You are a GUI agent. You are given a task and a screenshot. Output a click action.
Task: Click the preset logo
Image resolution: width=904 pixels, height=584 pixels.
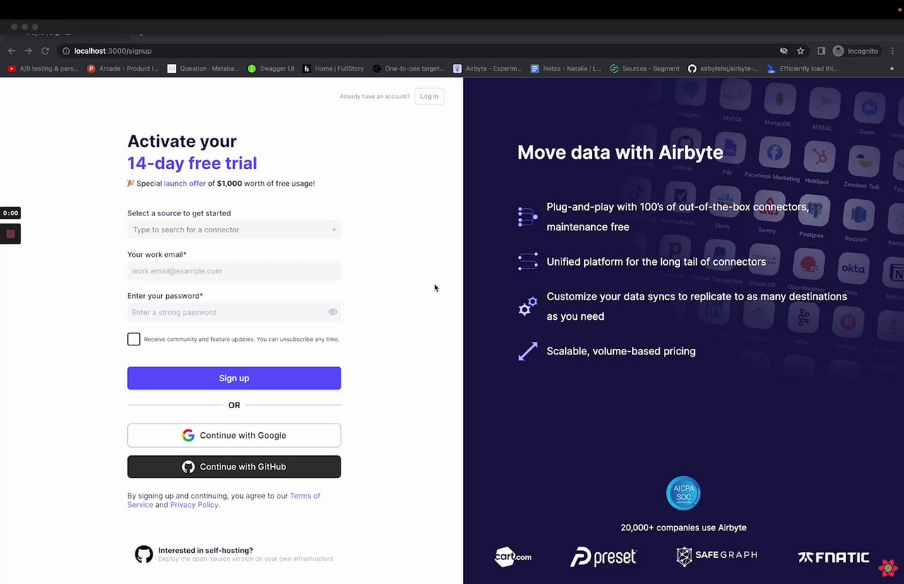tap(603, 557)
